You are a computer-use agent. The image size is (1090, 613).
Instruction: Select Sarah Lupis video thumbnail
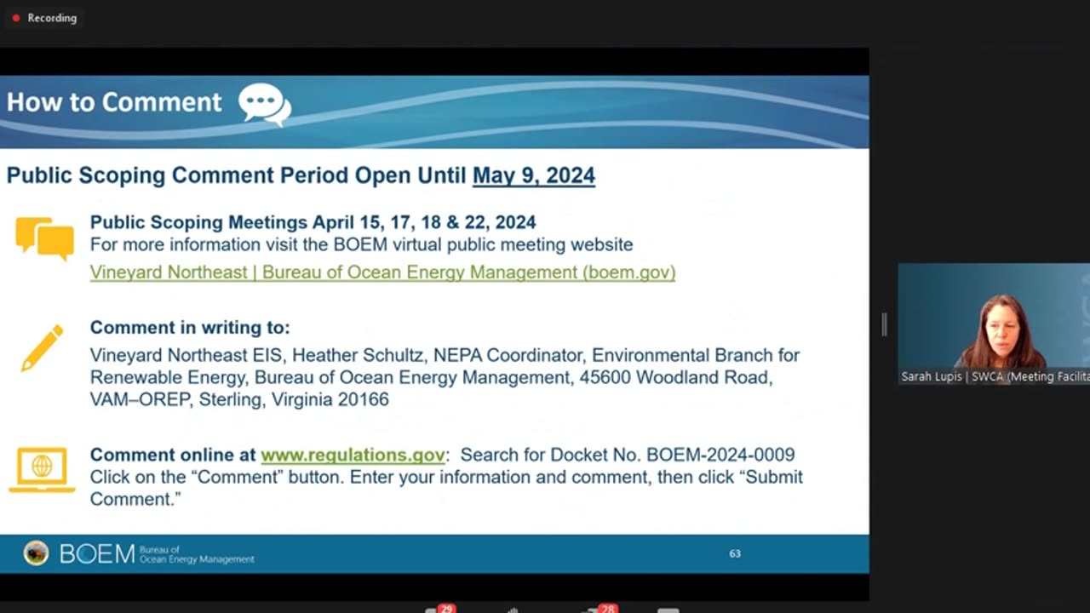coord(994,324)
